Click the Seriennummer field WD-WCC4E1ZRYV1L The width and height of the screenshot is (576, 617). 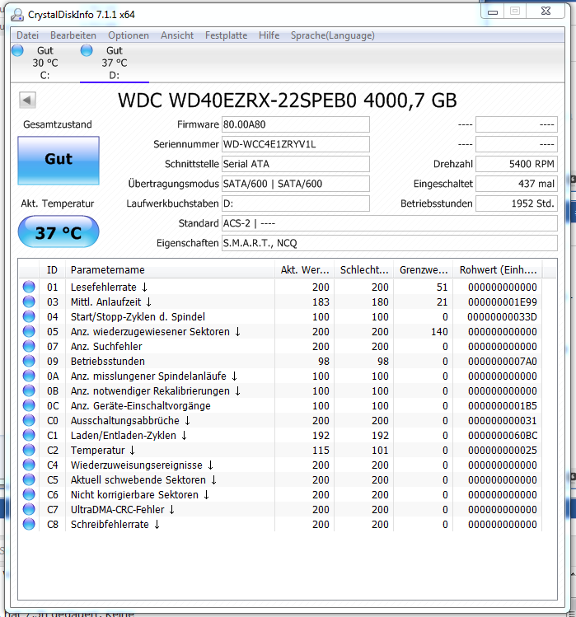pos(296,144)
